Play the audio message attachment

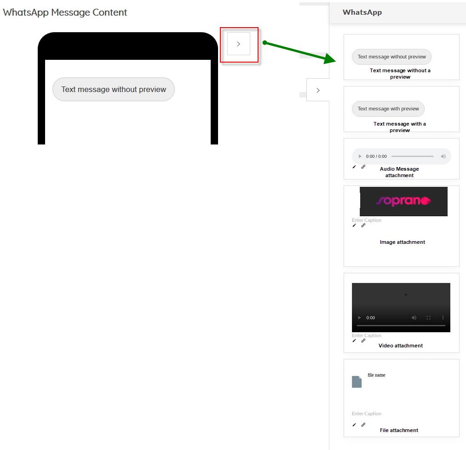[360, 156]
